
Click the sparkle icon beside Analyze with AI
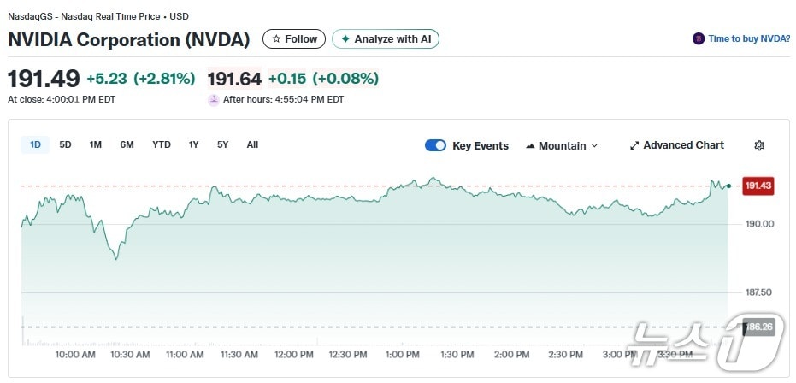(x=345, y=39)
